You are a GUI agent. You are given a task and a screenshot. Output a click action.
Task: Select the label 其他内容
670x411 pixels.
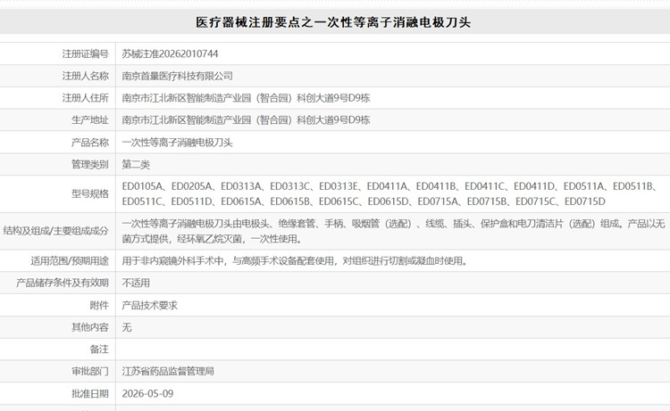(90, 327)
